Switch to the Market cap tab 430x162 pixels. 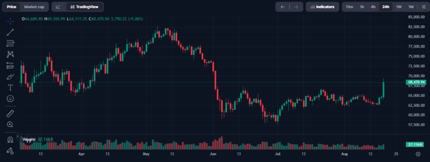click(34, 7)
